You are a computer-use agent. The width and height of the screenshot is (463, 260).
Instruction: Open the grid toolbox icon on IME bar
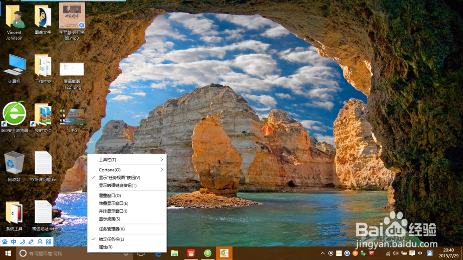(x=49, y=242)
